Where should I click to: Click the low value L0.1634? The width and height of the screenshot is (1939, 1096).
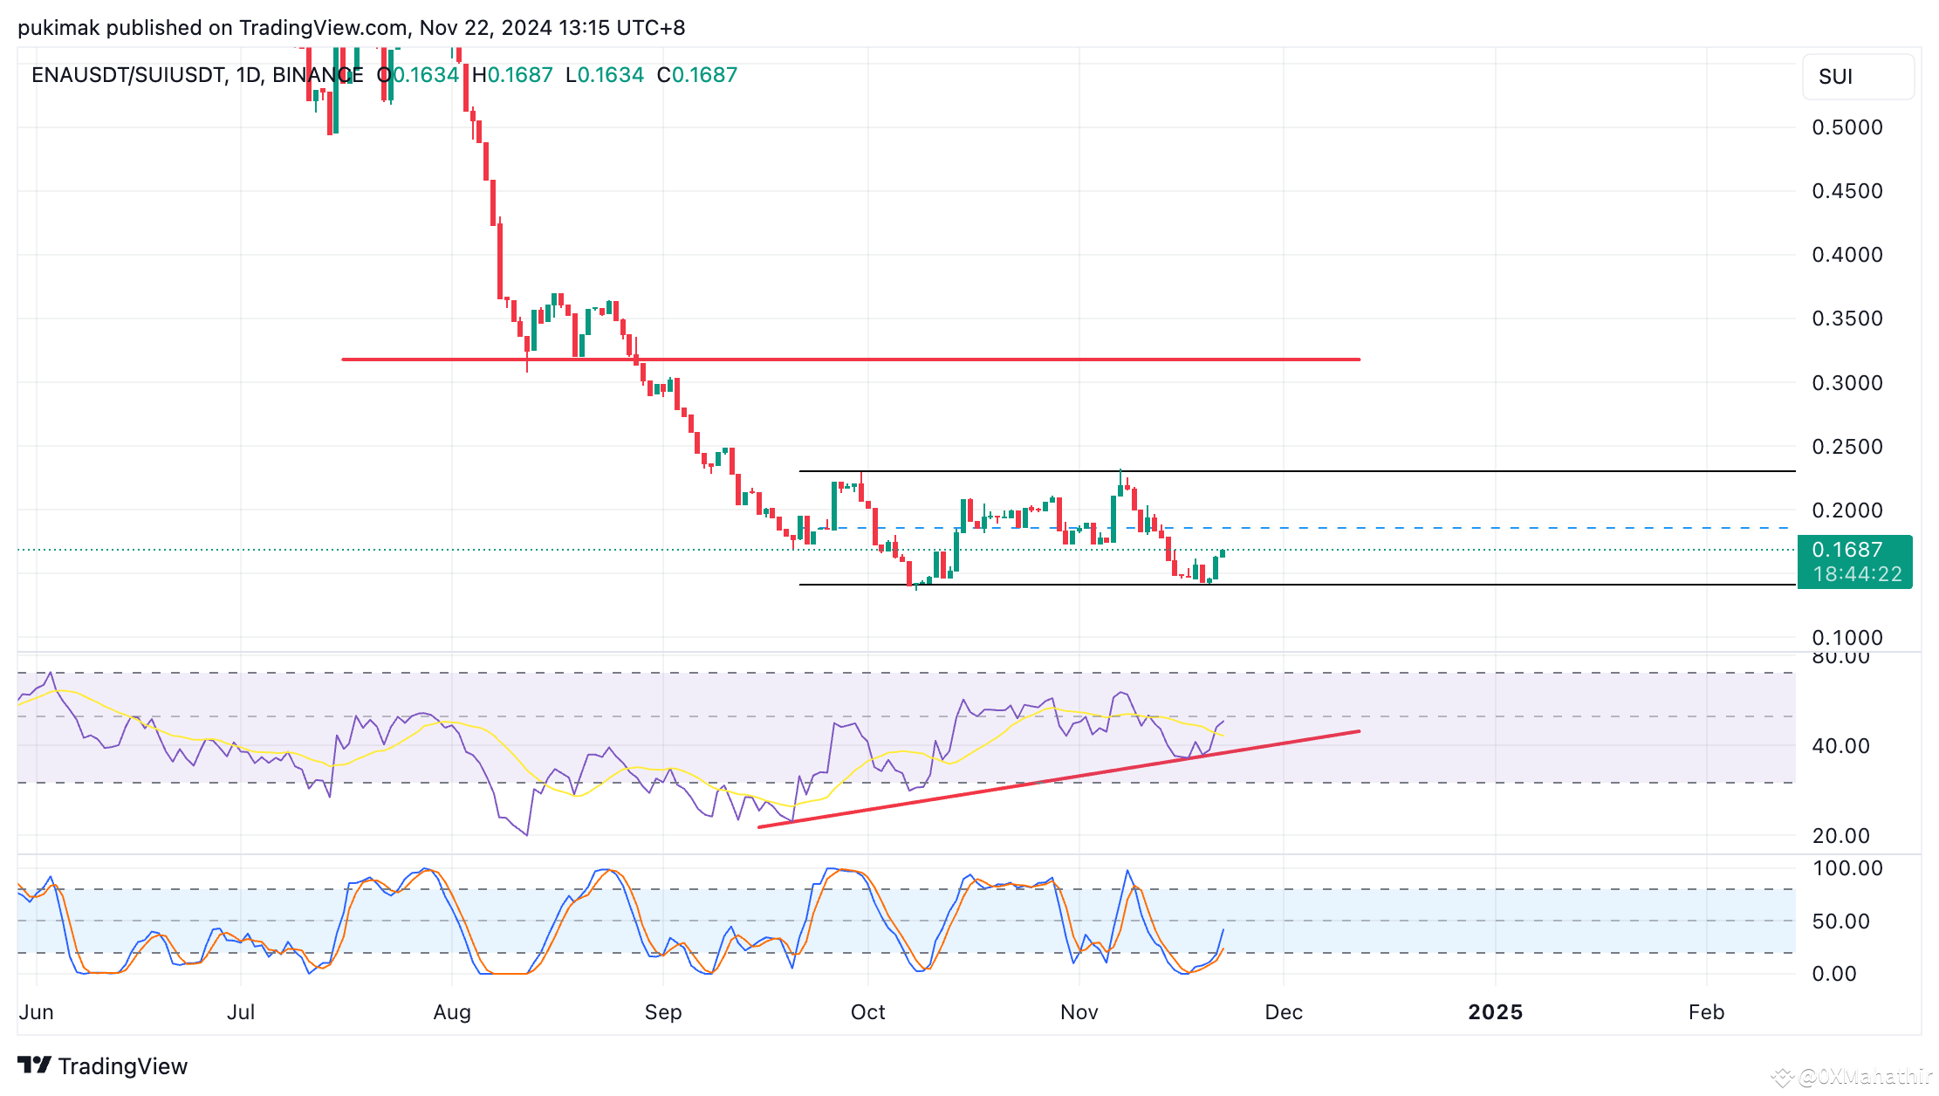click(x=605, y=75)
